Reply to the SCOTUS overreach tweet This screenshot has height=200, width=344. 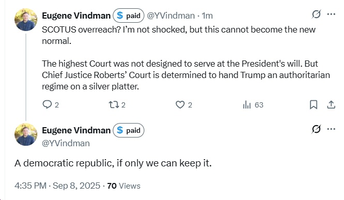[51, 105]
